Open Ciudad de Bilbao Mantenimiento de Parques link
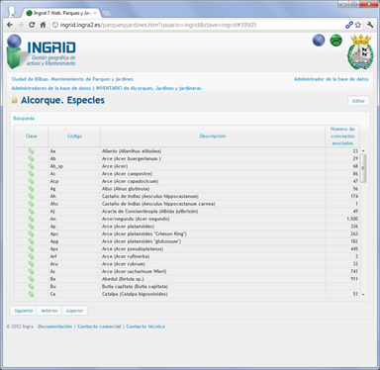 [x=72, y=79]
